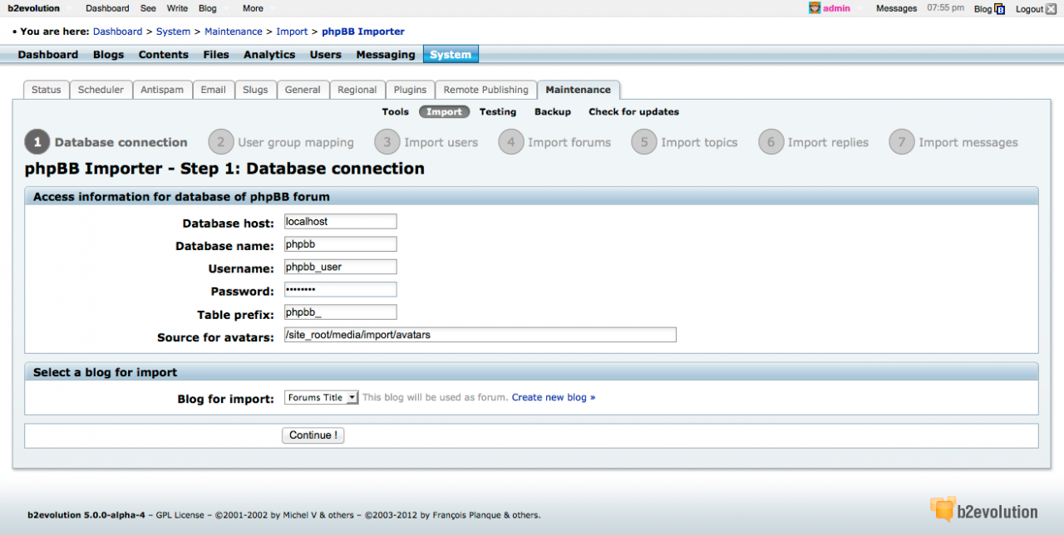Focus the Table prefix input field
The image size is (1064, 535).
coord(340,312)
